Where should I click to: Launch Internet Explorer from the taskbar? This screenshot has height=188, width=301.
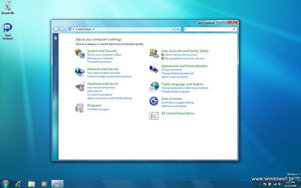point(18,184)
